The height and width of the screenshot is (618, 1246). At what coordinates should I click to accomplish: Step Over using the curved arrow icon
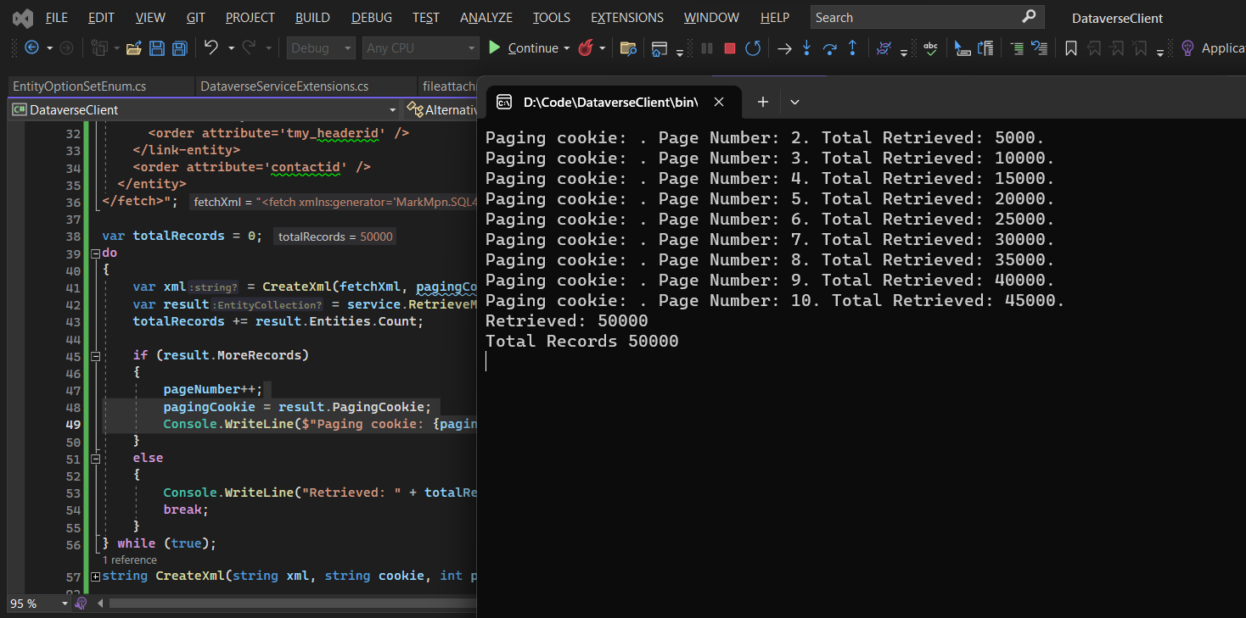pyautogui.click(x=830, y=48)
